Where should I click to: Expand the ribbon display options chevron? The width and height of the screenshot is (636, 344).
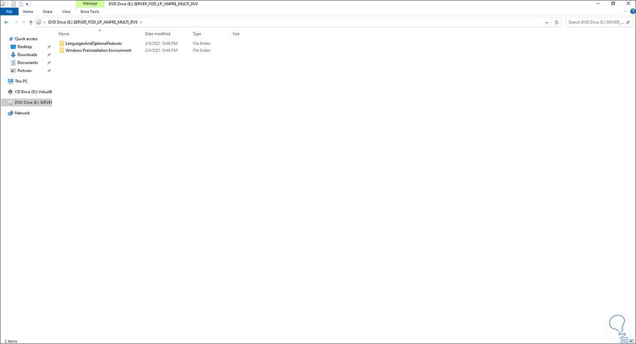[625, 11]
